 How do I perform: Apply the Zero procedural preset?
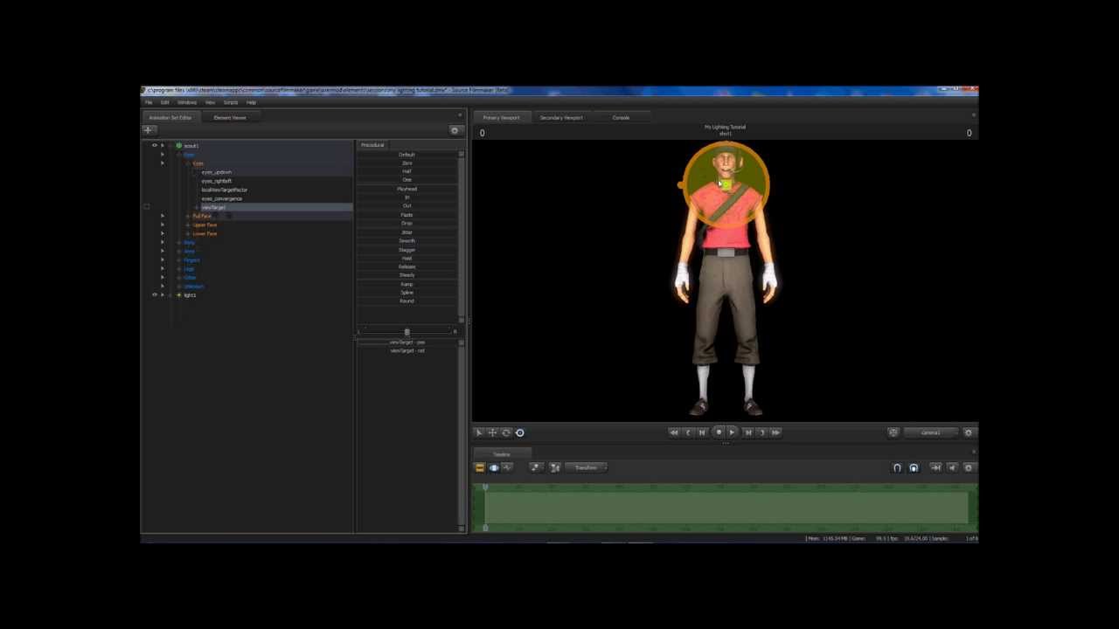[407, 163]
